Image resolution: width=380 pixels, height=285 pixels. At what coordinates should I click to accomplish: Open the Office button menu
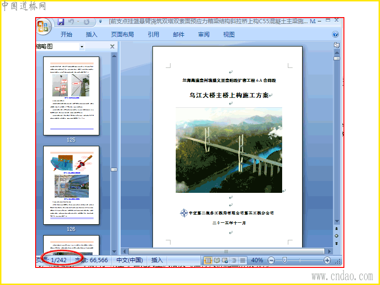point(44,27)
